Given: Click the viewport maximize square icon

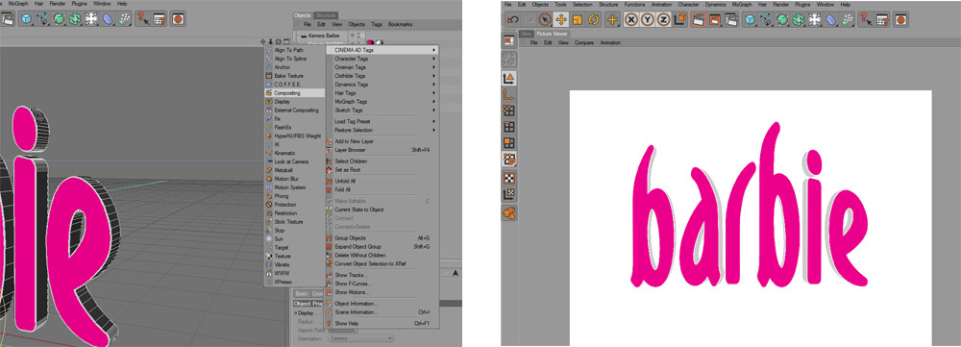Looking at the screenshot, I should pos(286,41).
